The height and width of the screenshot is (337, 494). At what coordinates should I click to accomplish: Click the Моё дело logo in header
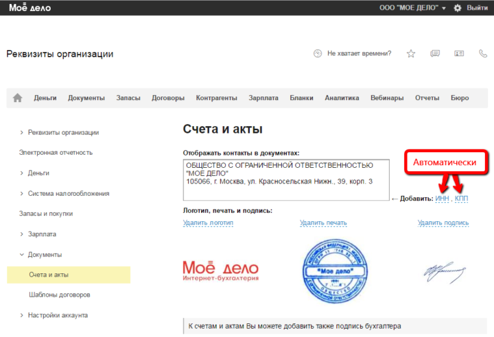(30, 8)
